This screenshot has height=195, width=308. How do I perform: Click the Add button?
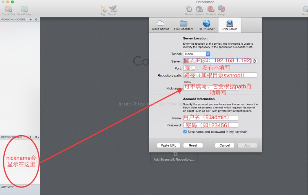pos(247,145)
